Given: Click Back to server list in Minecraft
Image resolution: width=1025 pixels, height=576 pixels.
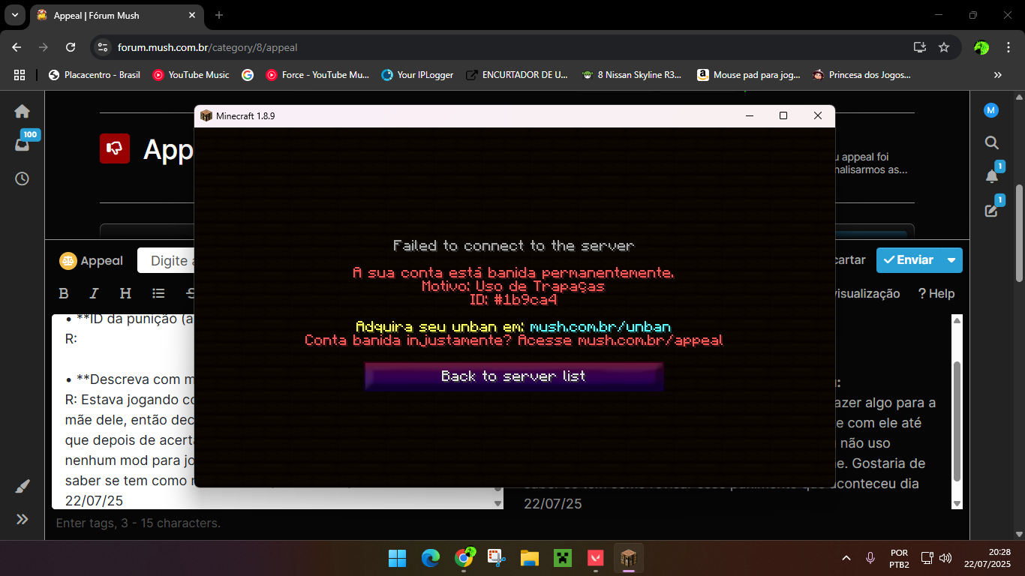Looking at the screenshot, I should [x=513, y=376].
